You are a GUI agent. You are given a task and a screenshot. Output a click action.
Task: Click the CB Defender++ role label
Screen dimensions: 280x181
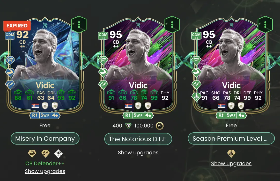click(45, 163)
